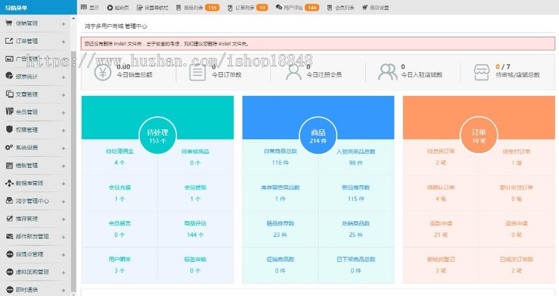The image size is (559, 296).
Task: Expand the 文章管理 section plus
Action: 63,95
